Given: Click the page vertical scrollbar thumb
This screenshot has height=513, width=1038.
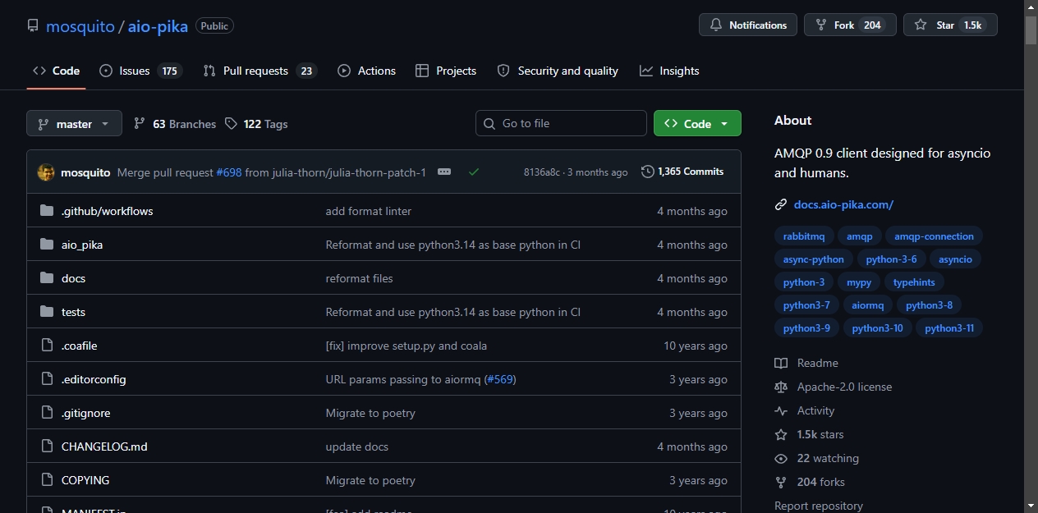Looking at the screenshot, I should (1031, 30).
